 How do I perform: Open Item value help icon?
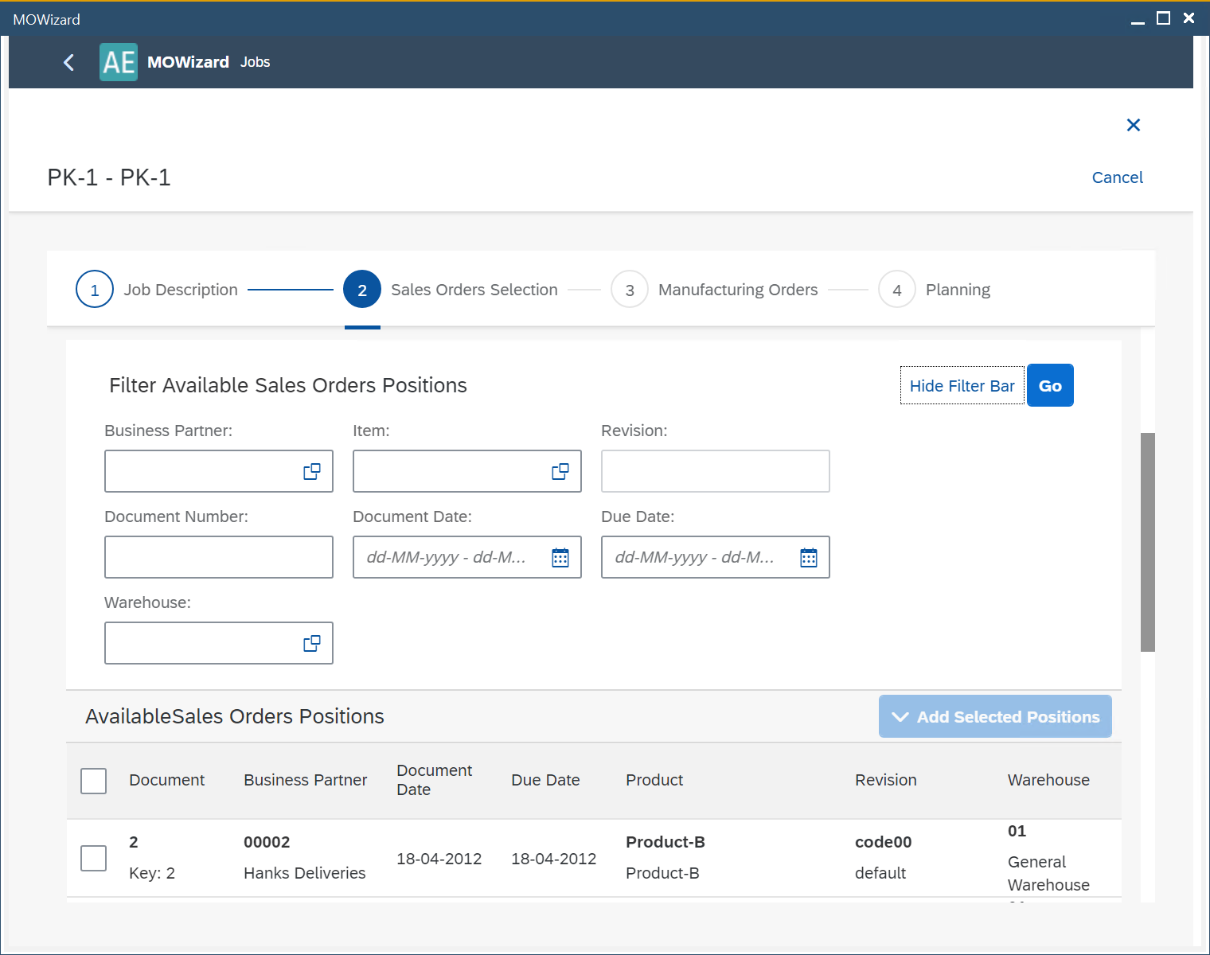[560, 472]
